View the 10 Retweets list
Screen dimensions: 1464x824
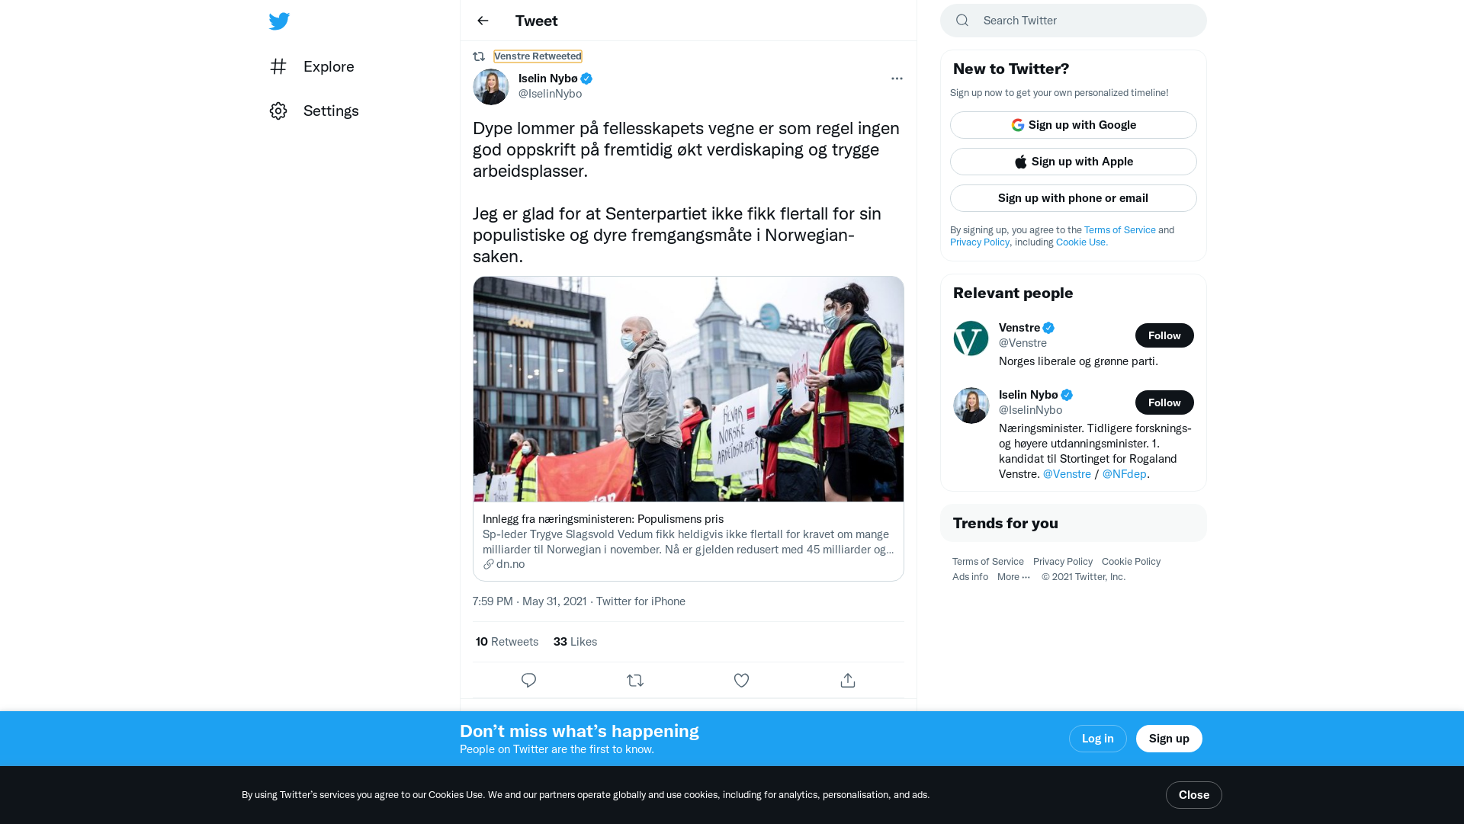coord(507,642)
